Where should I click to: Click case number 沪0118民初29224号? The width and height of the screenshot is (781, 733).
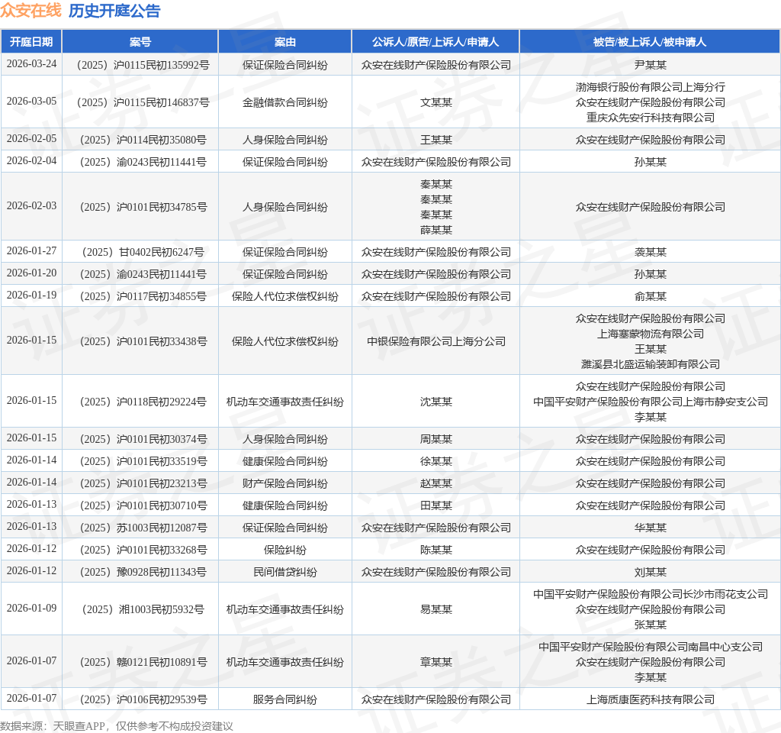(x=162, y=402)
